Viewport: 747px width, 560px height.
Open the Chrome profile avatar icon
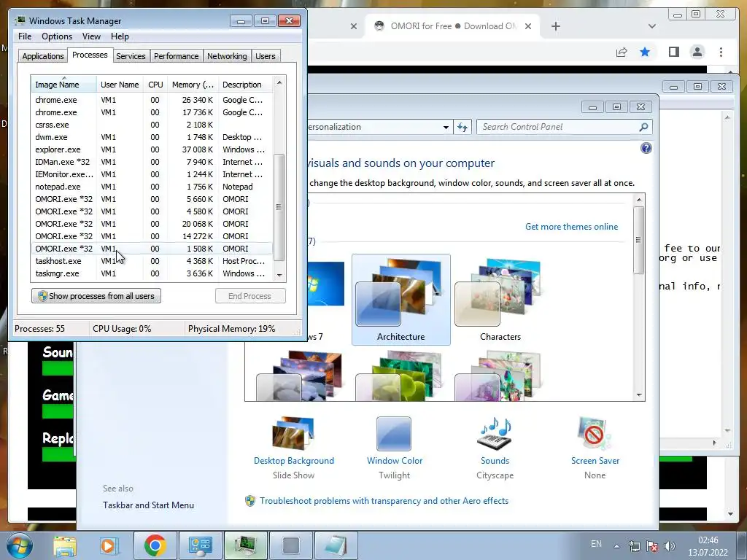pos(697,52)
